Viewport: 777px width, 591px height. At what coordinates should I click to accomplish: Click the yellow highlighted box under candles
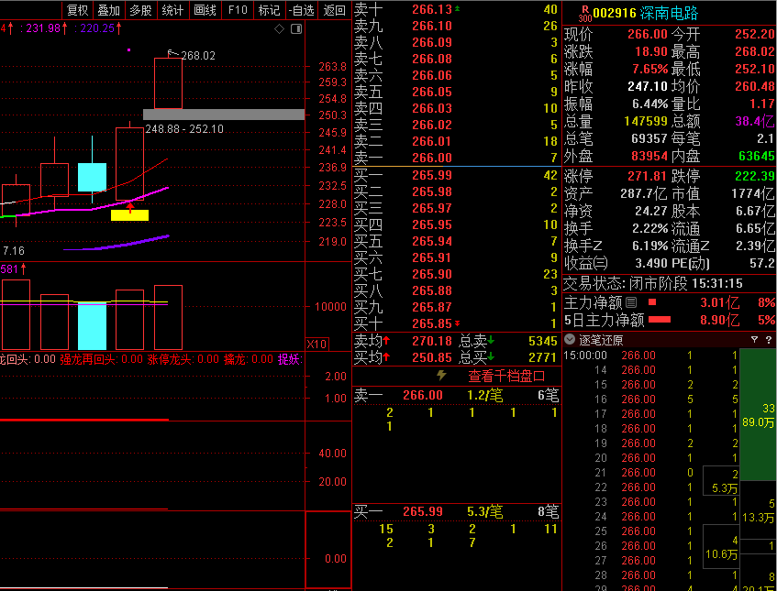129,215
